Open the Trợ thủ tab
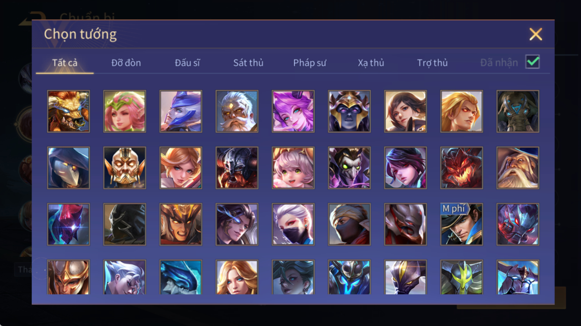Image resolution: width=581 pixels, height=326 pixels. tap(432, 63)
